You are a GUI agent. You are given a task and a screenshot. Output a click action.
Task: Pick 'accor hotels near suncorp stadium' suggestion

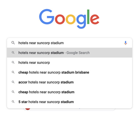69,82
